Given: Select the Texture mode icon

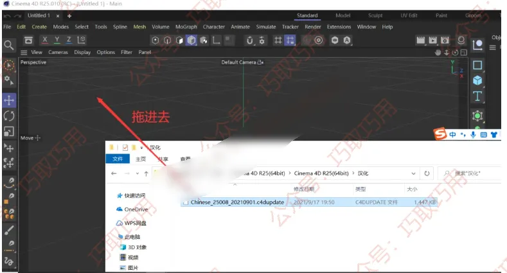Looking at the screenshot, I should click(204, 40).
